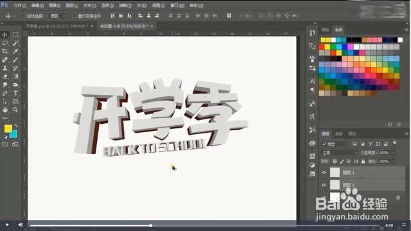Open the Layers panel flyout menu

click(407, 133)
